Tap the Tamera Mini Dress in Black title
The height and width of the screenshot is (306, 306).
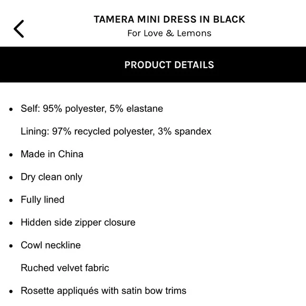(169, 20)
